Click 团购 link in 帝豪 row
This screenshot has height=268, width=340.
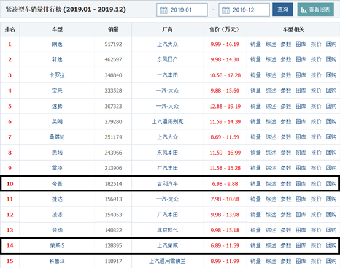(331, 184)
